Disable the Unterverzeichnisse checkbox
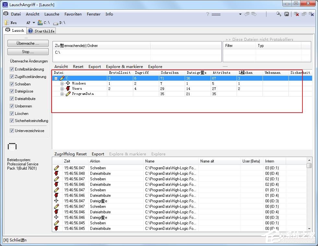The height and width of the screenshot is (246, 318). (x=12, y=131)
